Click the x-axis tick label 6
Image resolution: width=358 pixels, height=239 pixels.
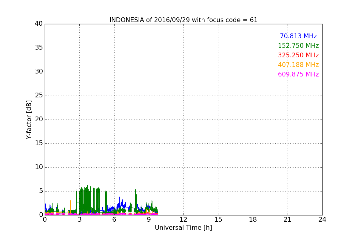coord(114,220)
